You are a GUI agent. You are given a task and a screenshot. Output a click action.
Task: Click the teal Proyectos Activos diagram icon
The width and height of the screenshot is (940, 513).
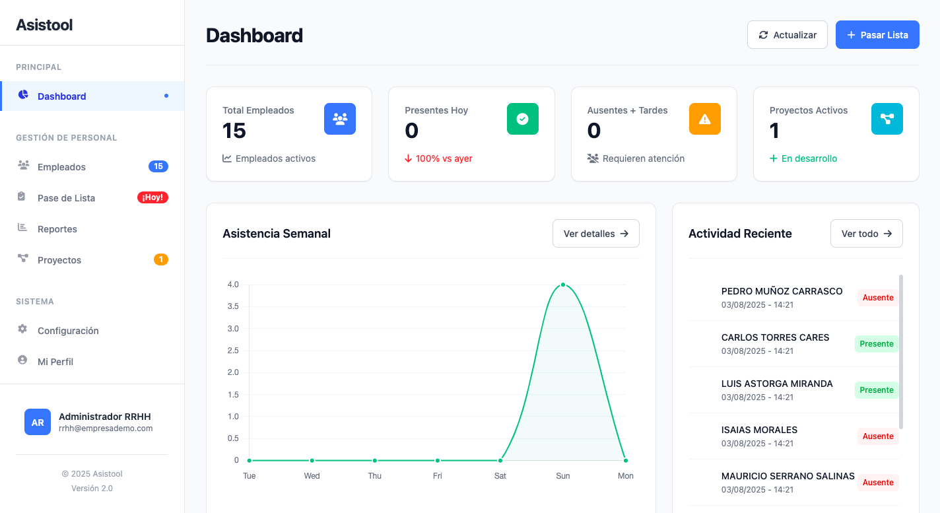(x=887, y=119)
